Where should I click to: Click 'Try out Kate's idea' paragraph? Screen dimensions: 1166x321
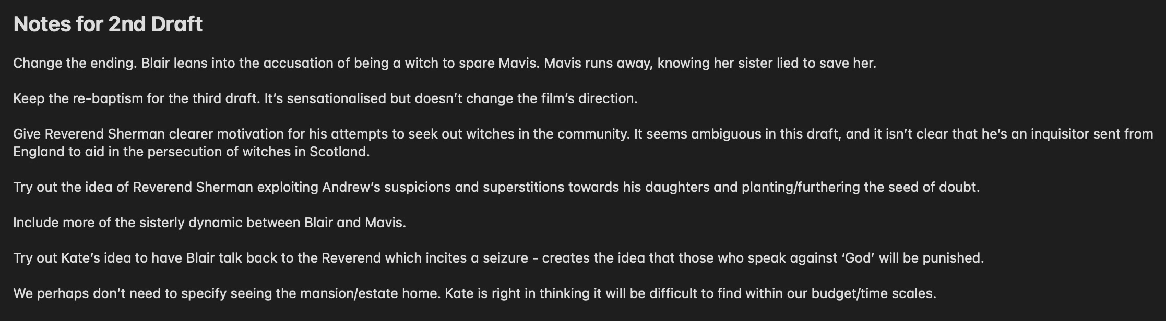498,258
